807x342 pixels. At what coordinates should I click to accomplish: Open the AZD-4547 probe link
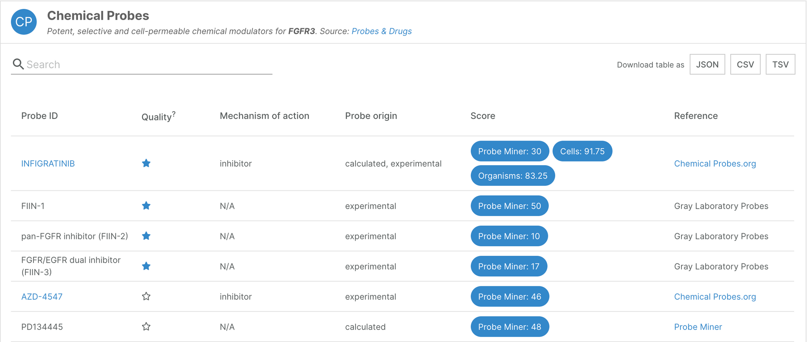42,297
